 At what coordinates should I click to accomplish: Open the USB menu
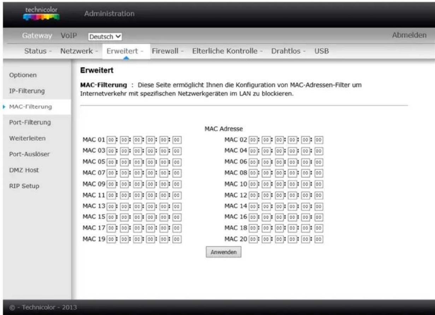[x=322, y=51]
